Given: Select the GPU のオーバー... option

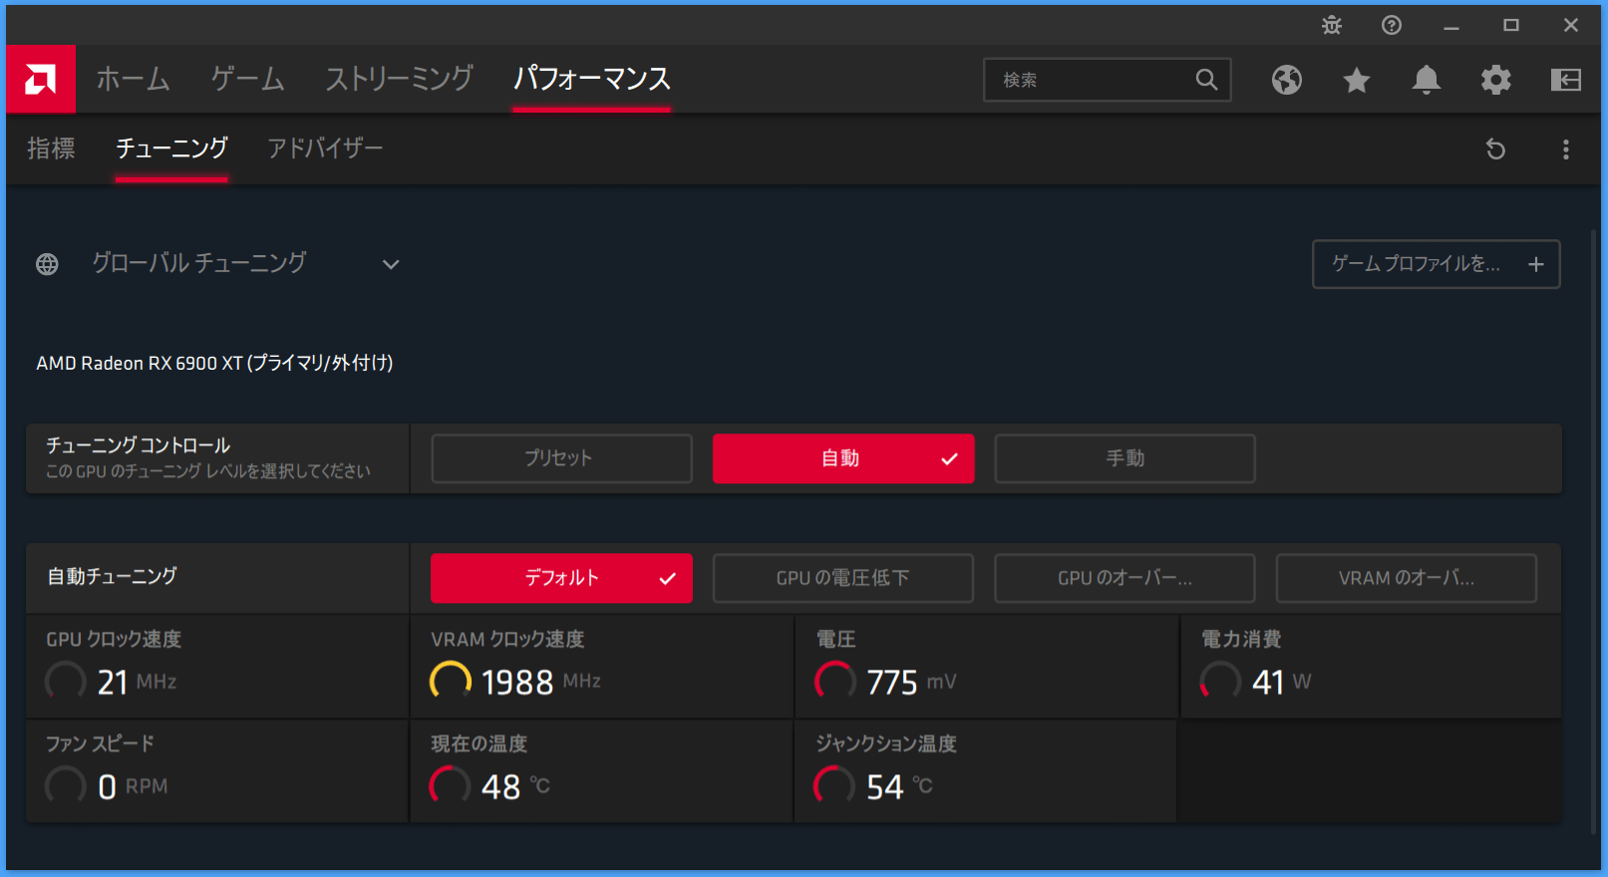Looking at the screenshot, I should 1125,578.
